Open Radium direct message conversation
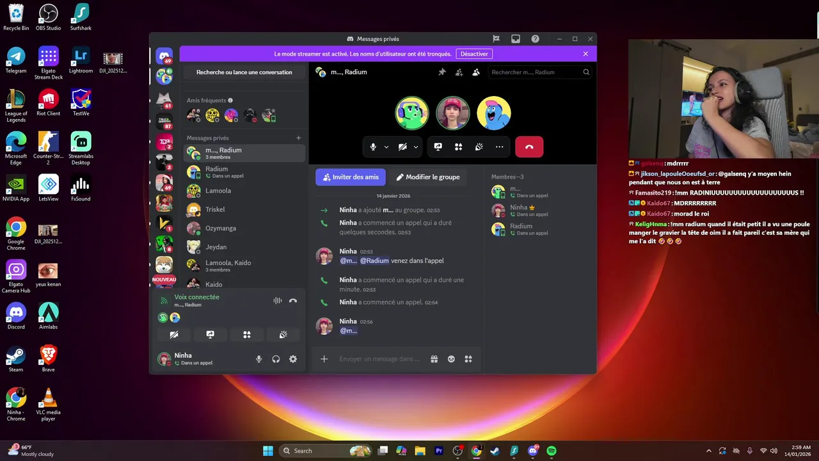Viewport: 819px width, 461px height. 244,172
